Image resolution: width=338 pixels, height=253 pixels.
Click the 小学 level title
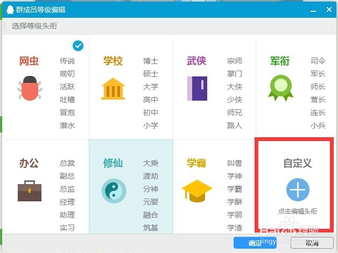(x=151, y=125)
